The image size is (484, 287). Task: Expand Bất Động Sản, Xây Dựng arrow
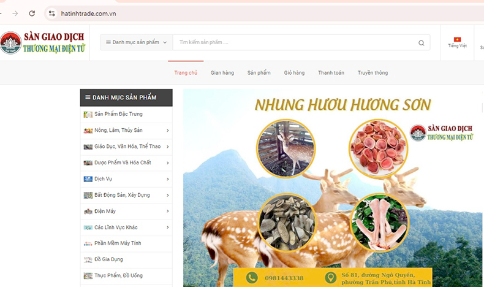click(168, 196)
